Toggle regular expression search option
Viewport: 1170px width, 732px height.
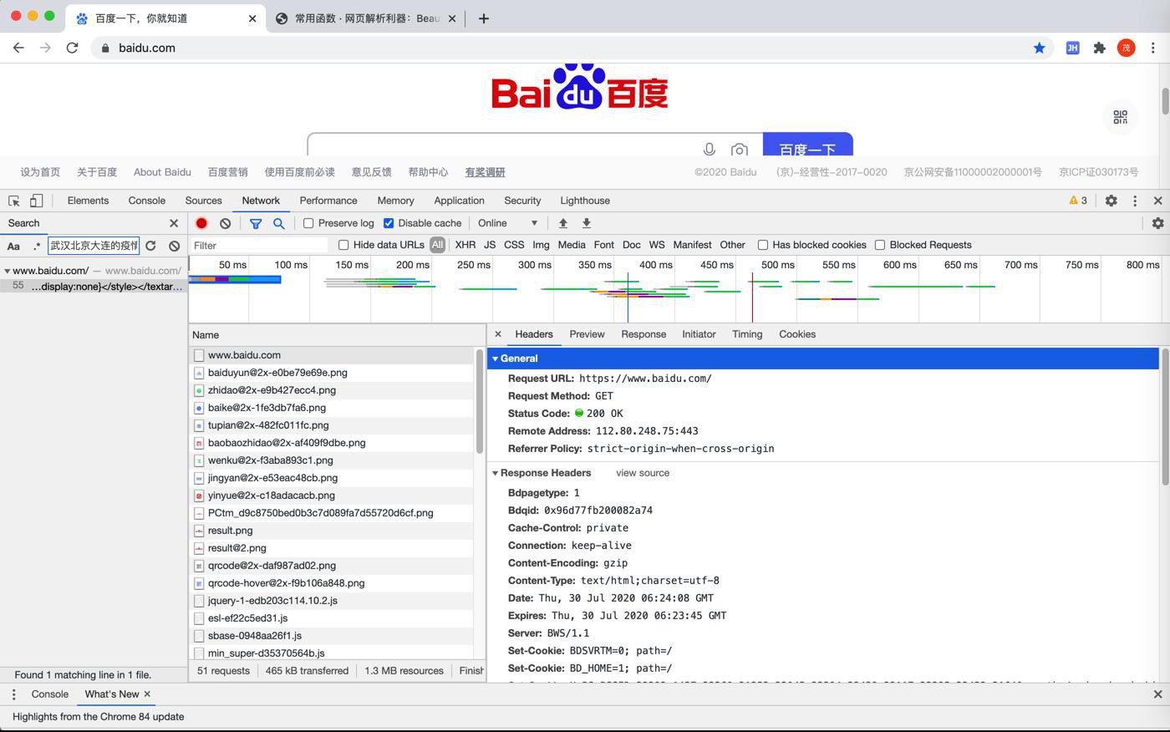[36, 246]
